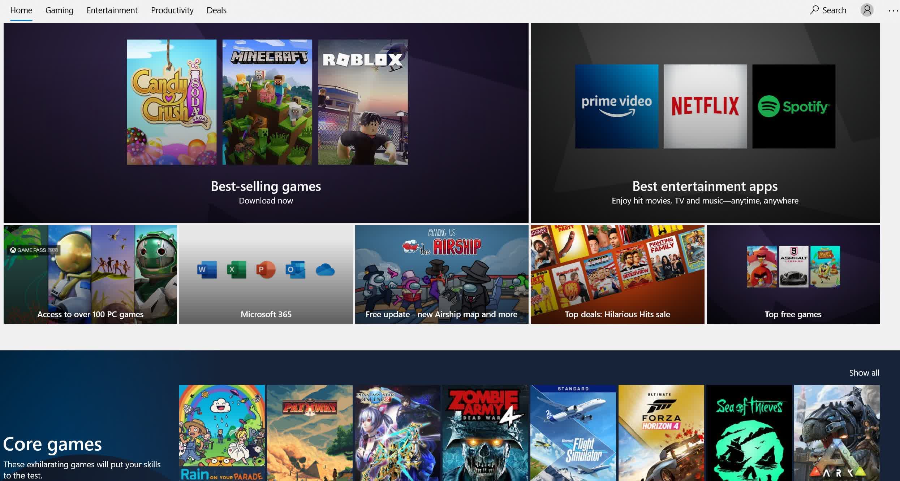Screen dimensions: 900x481
Task: Click the Roblox icon in best-selling games
Action: click(363, 102)
